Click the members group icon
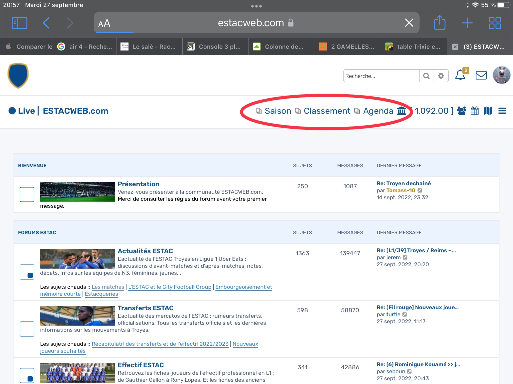 (462, 111)
